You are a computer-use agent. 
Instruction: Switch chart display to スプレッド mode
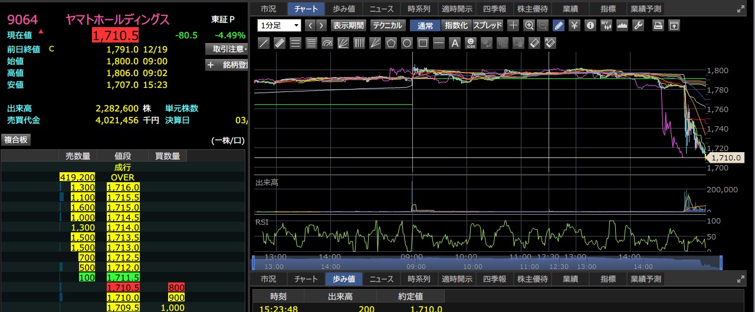488,25
